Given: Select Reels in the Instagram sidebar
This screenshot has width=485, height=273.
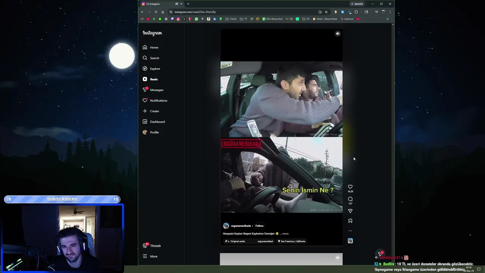Looking at the screenshot, I should pyautogui.click(x=150, y=79).
